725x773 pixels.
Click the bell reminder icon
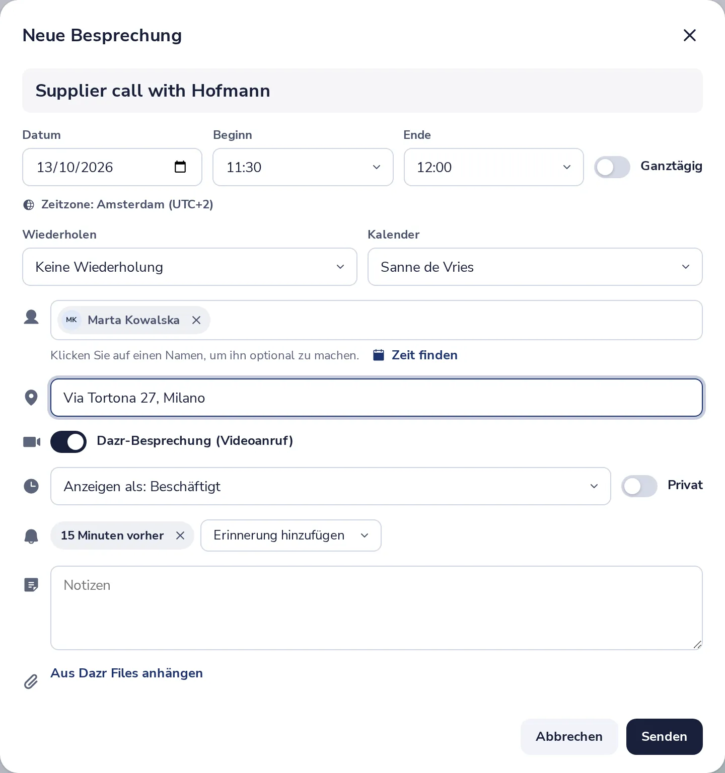(x=31, y=536)
